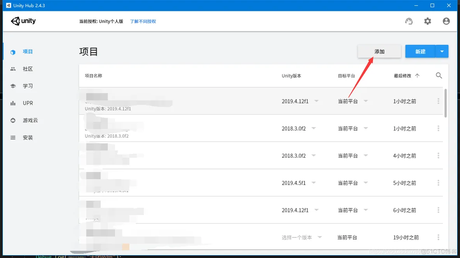Image resolution: width=460 pixels, height=258 pixels.
Task: Open more options for the 6小时之前 project
Action: (438, 210)
